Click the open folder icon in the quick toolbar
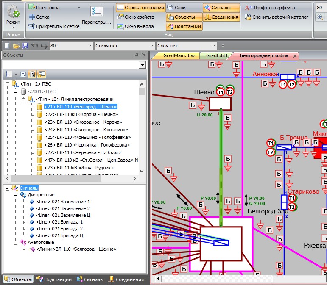This screenshot has width=327, height=285. 16,46
